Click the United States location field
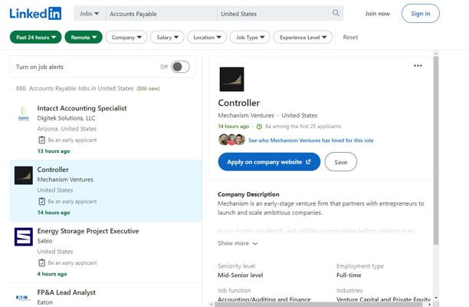Viewport: 469px width, 307px height. [x=273, y=14]
